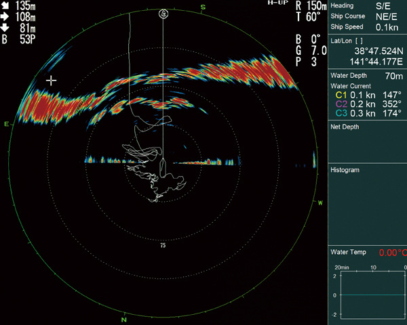Toggle the H-UP presentation mode indicator
This screenshot has width=407, height=325.
point(278,3)
